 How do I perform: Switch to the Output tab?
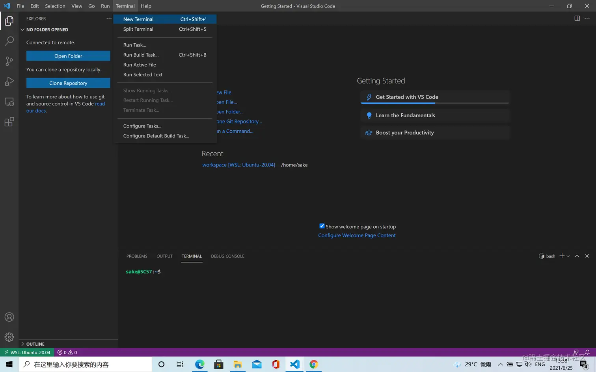[x=164, y=256]
